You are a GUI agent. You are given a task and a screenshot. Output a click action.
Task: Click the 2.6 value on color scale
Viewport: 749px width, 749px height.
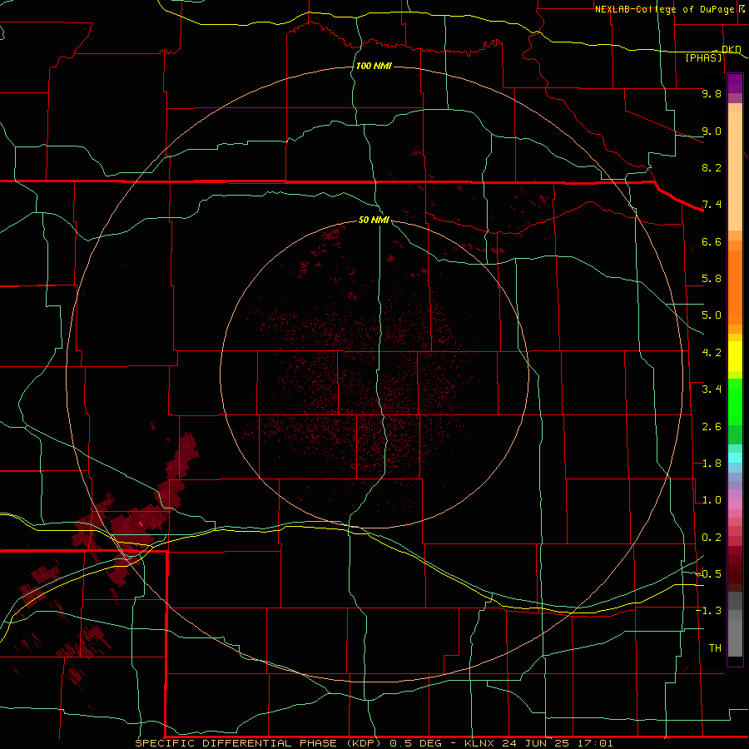click(x=712, y=427)
